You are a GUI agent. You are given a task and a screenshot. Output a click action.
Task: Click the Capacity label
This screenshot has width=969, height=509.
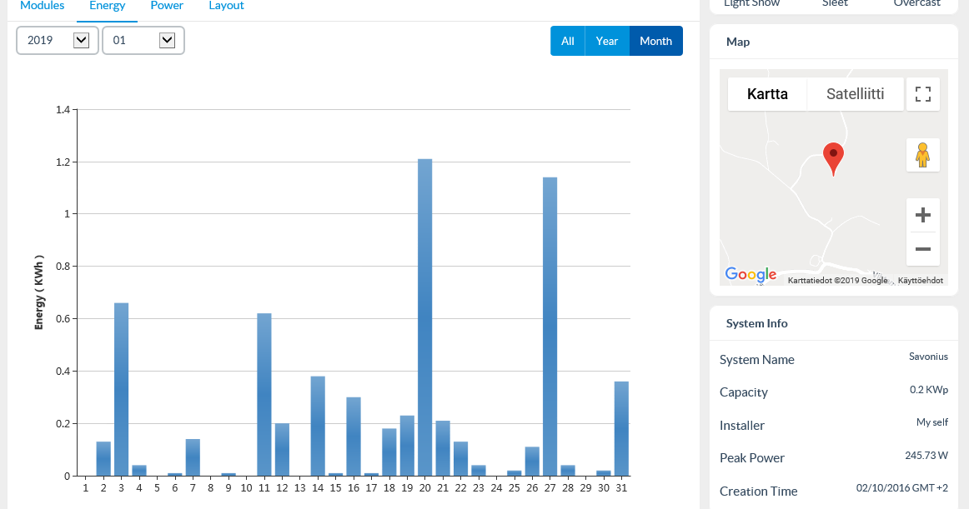(x=744, y=393)
